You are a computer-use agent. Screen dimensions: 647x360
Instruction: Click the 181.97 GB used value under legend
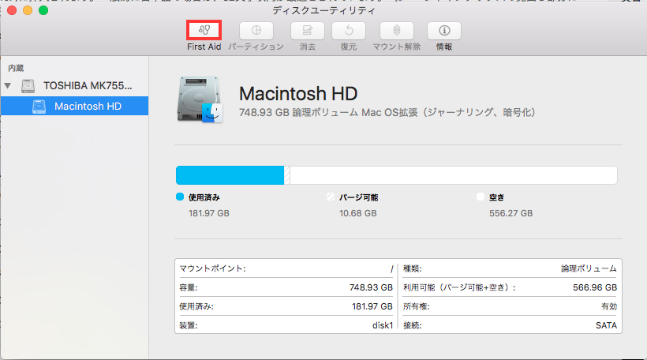[x=209, y=213]
